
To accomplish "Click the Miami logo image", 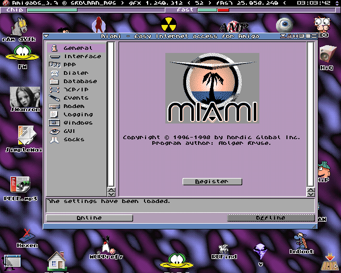I will pyautogui.click(x=212, y=88).
